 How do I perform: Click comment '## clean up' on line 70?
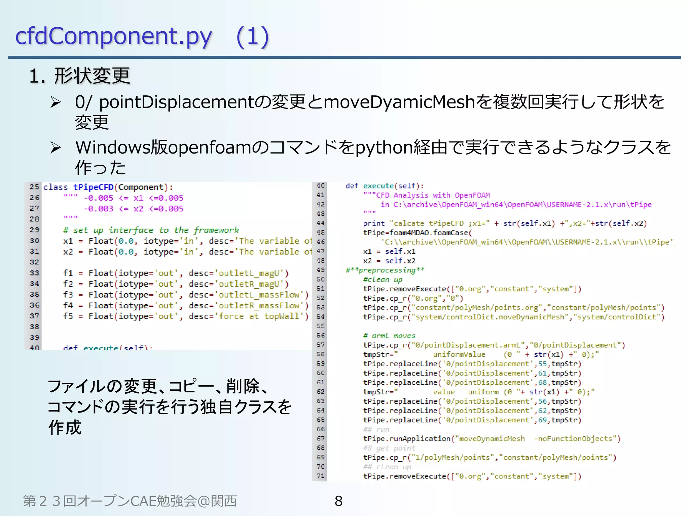coord(387,467)
